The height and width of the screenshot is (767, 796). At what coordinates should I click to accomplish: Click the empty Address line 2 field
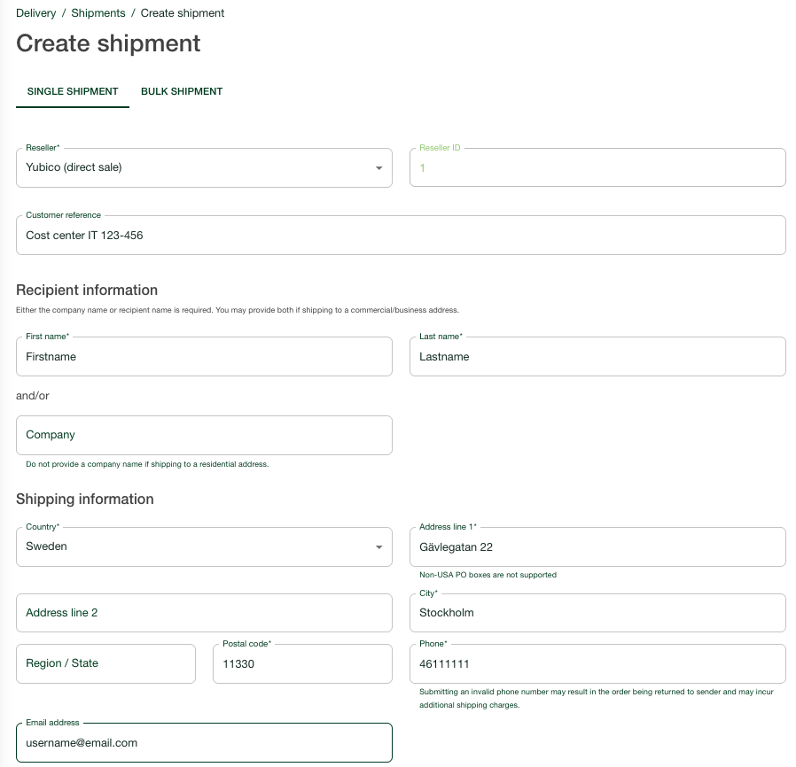(x=204, y=613)
